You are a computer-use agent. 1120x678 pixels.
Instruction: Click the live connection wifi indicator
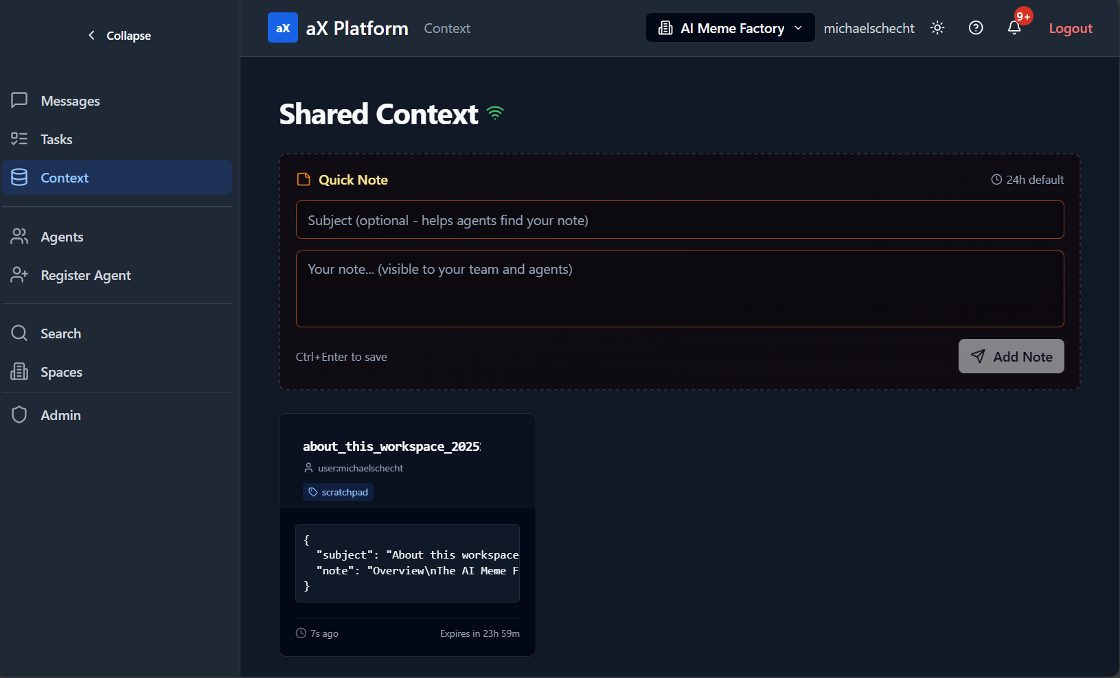click(494, 113)
